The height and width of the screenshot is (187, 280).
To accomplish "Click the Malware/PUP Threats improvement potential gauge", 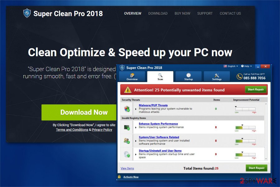I will (245, 109).
